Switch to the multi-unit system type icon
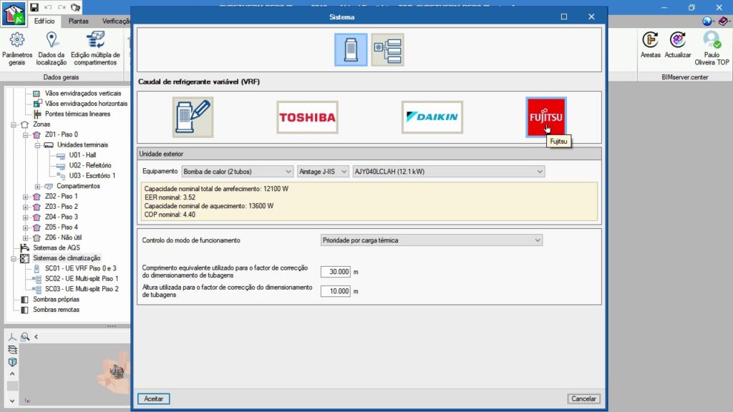733x412 pixels. tap(387, 50)
